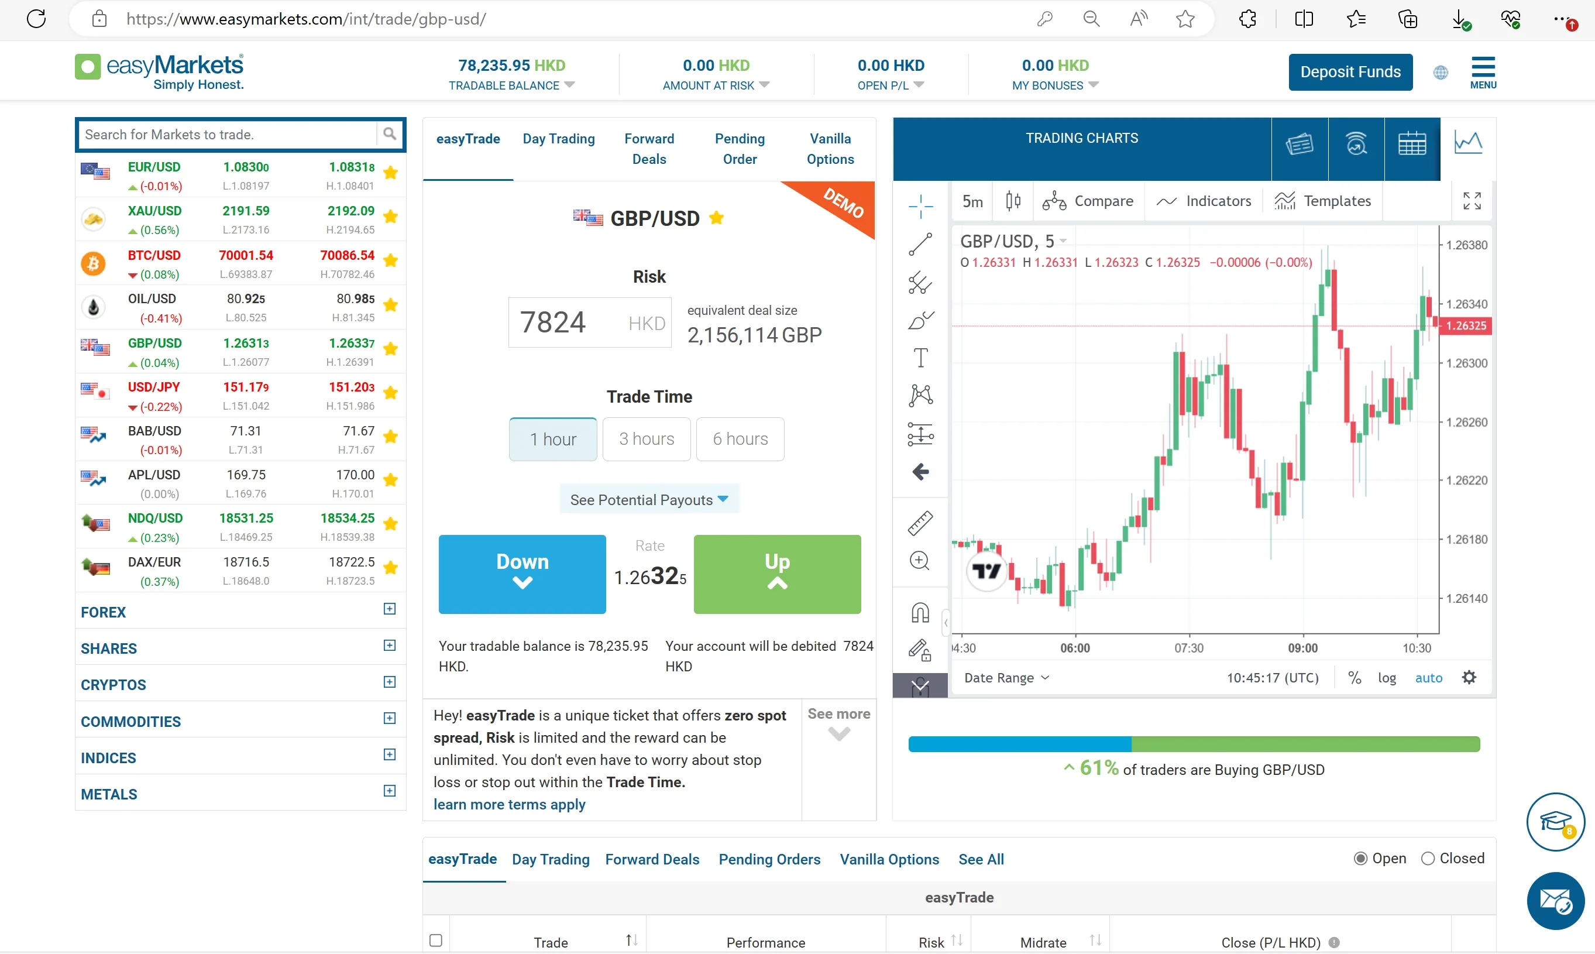Open the education graduation cap widget
The width and height of the screenshot is (1595, 954).
(x=1556, y=822)
